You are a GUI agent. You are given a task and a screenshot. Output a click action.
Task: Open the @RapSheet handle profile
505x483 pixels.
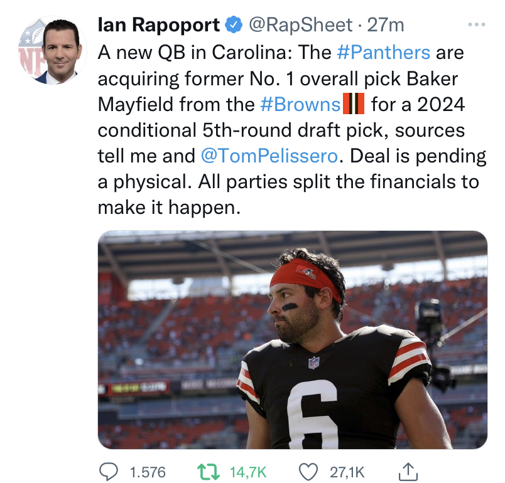pyautogui.click(x=300, y=25)
